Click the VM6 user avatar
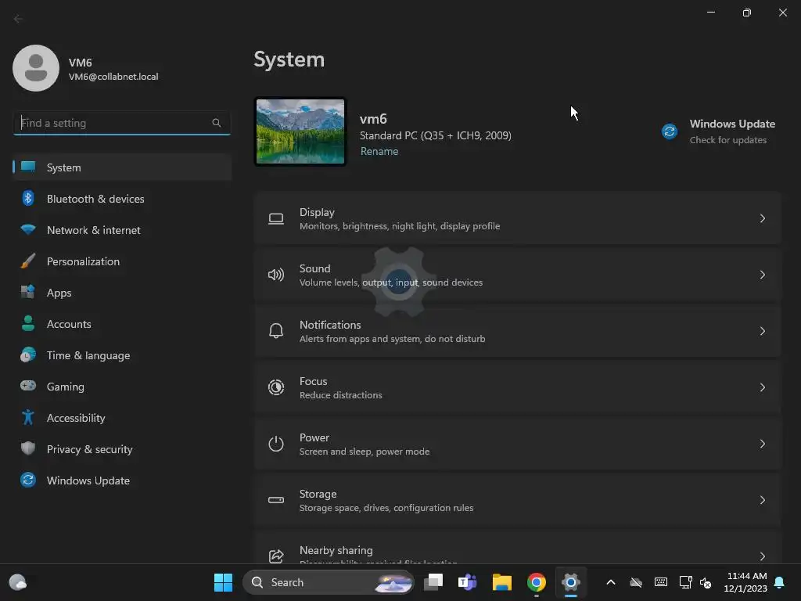The width and height of the screenshot is (801, 601). point(36,68)
